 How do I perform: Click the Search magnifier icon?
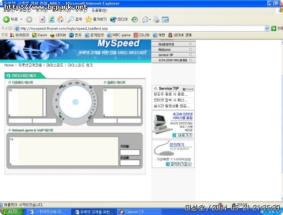pos(71,19)
